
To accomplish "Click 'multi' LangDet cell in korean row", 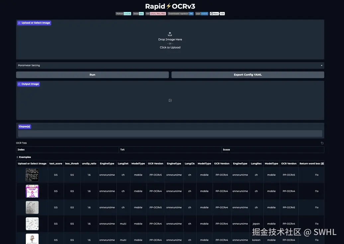I will pos(123,240).
